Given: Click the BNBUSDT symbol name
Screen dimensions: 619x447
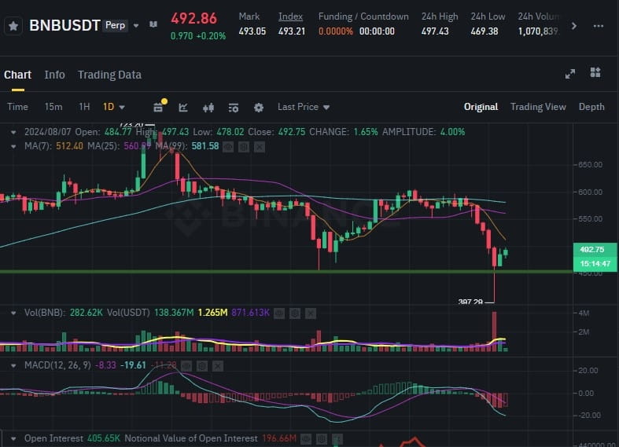Looking at the screenshot, I should click(64, 26).
